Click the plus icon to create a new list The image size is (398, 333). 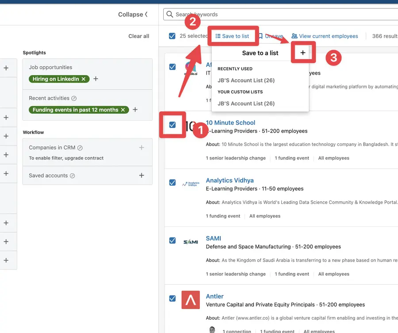click(303, 52)
